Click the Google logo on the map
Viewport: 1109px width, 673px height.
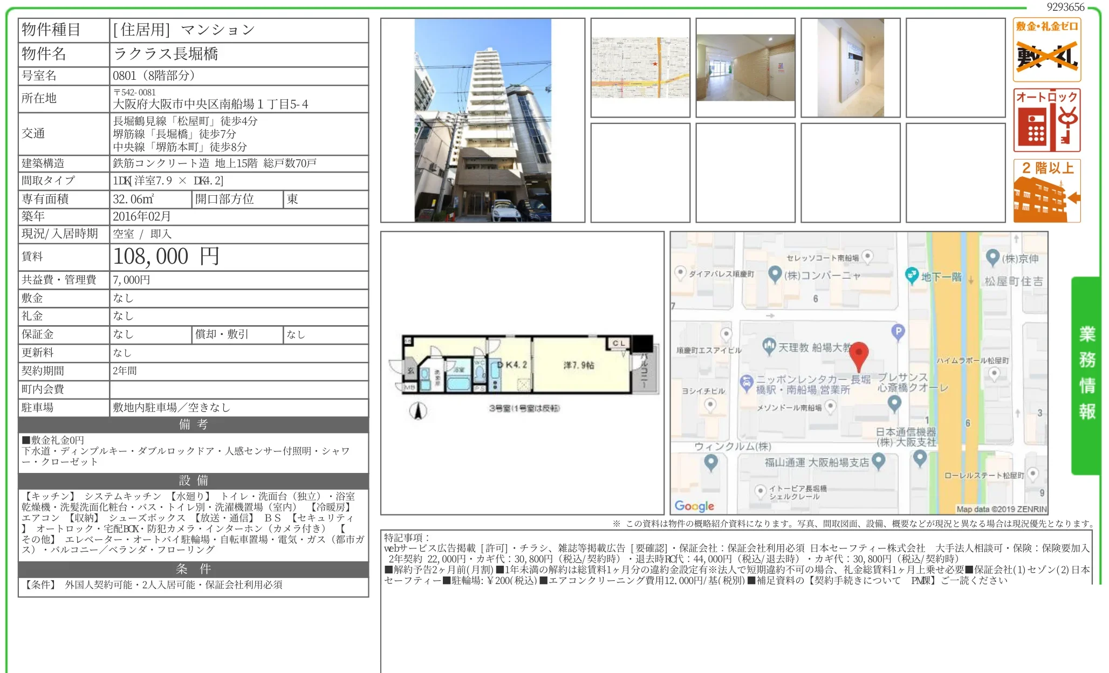(694, 506)
